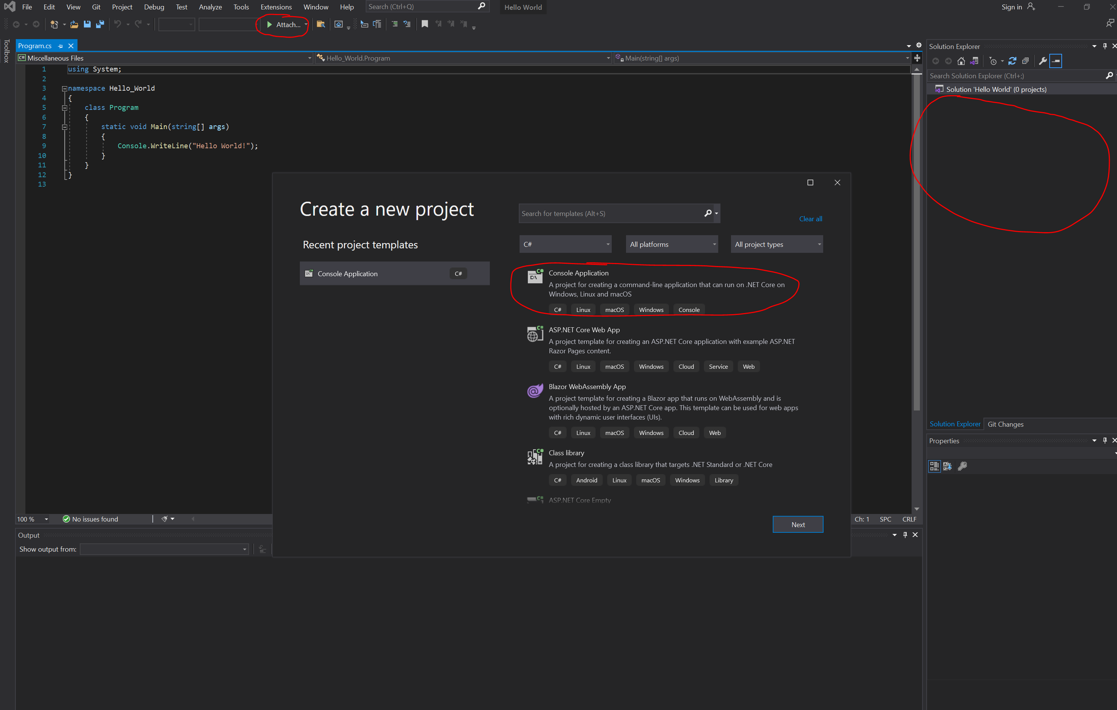1117x710 pixels.
Task: Click the Save All files icon
Action: [99, 24]
